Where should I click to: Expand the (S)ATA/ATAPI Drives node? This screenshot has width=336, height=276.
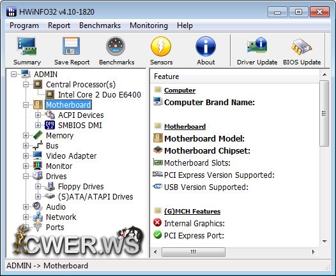(x=38, y=196)
